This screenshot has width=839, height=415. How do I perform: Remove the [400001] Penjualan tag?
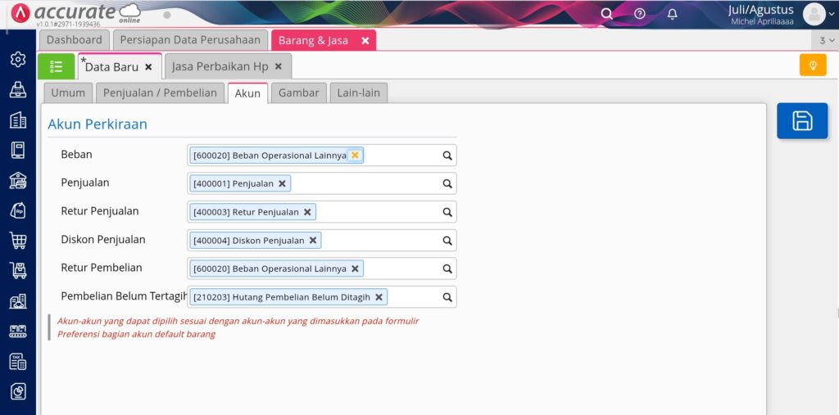pos(282,183)
